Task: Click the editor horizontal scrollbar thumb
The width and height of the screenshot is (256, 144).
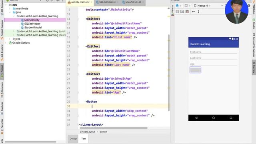Action: (x=114, y=128)
